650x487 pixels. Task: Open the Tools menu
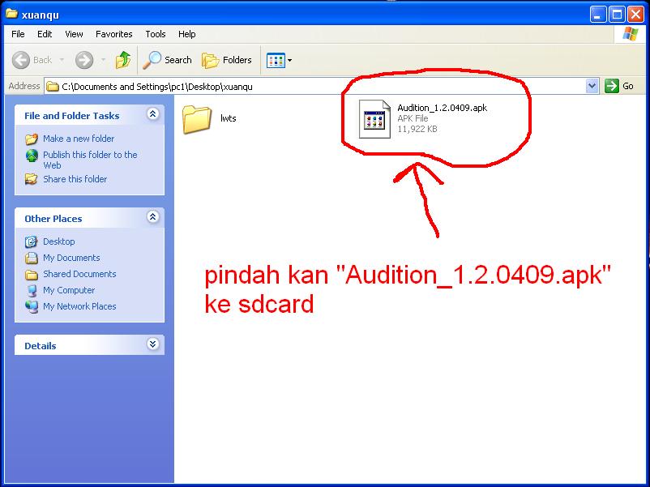(156, 34)
